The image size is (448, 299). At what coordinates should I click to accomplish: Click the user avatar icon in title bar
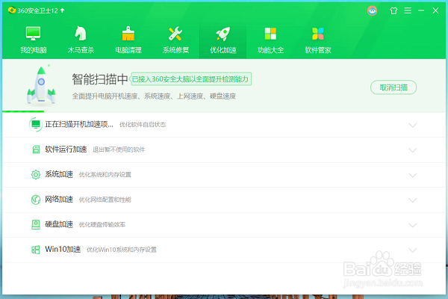coord(372,10)
